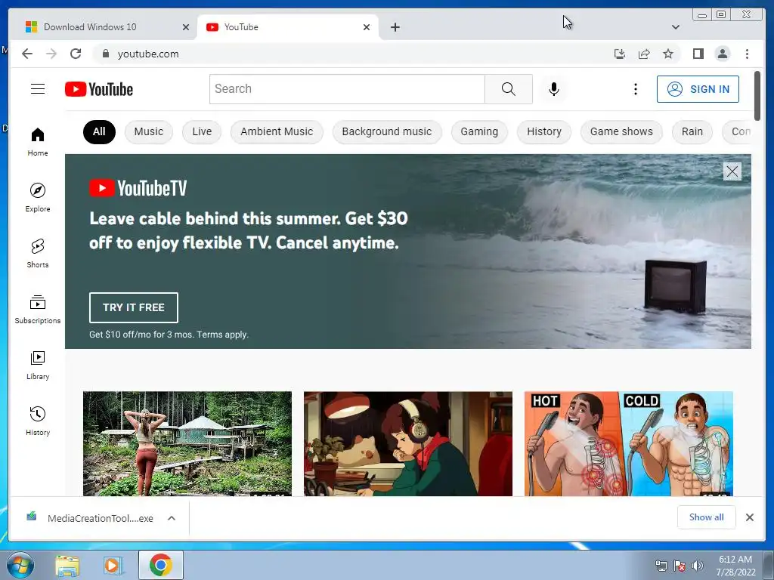Screen dimensions: 774x580
Task: Expand MediaCreationTool download options arrow
Action: pyautogui.click(x=172, y=518)
